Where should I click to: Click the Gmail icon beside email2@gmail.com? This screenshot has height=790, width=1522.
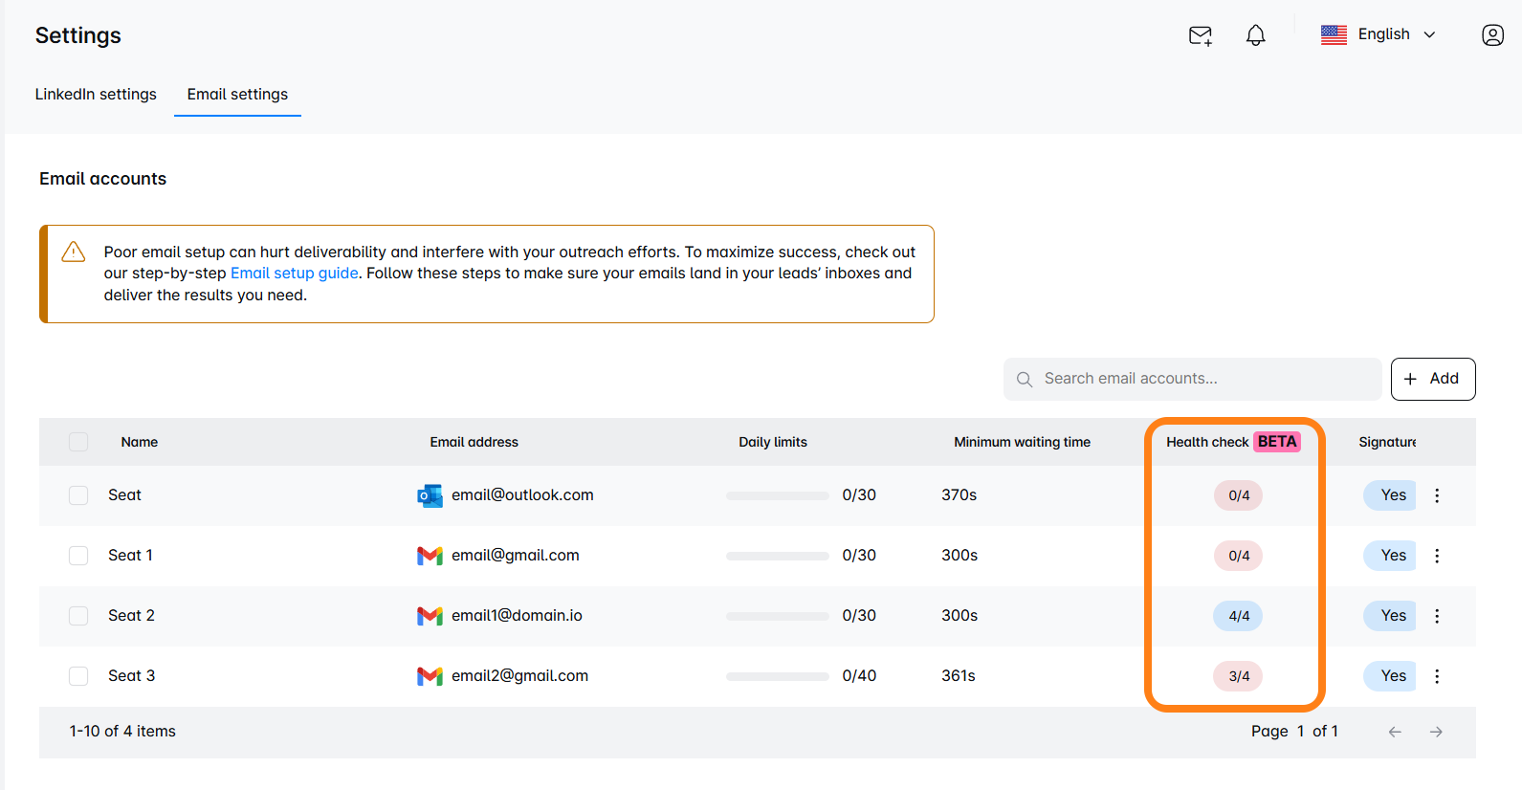click(430, 676)
